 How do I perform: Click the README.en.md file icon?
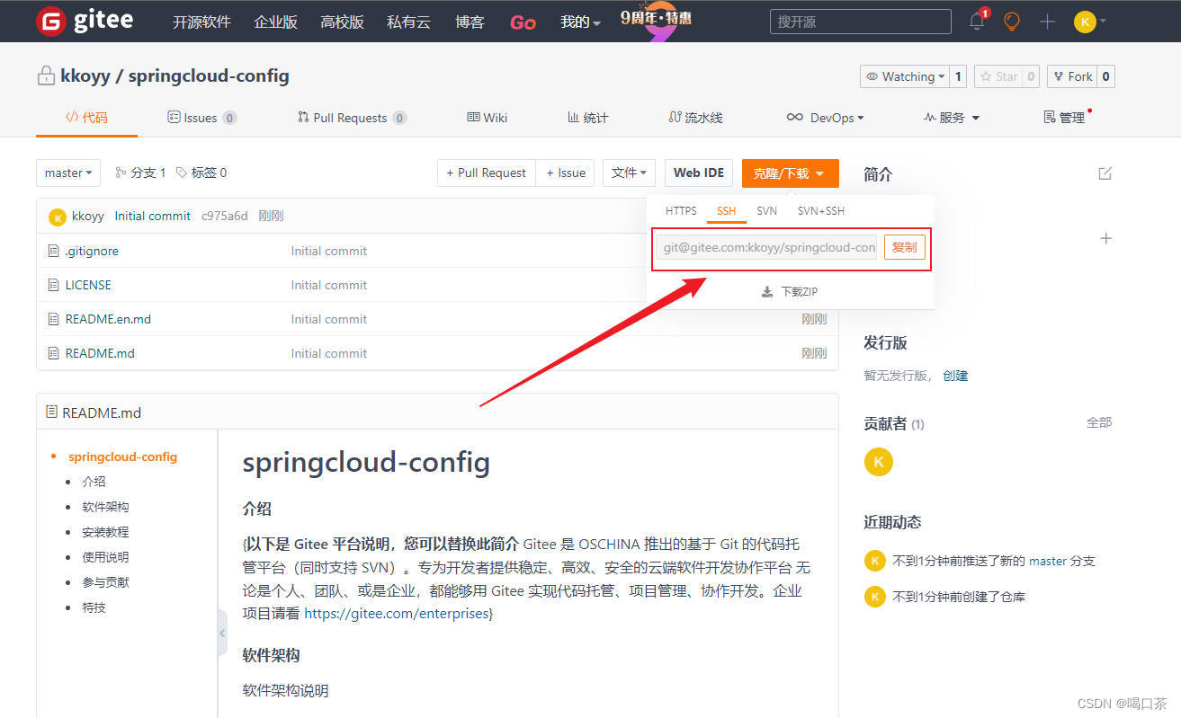[54, 319]
